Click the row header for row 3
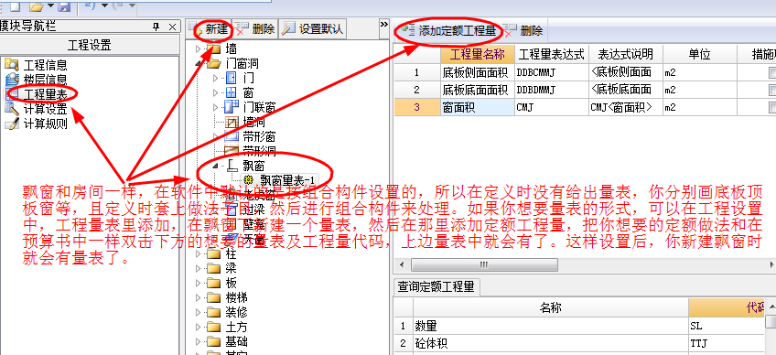 pos(417,107)
